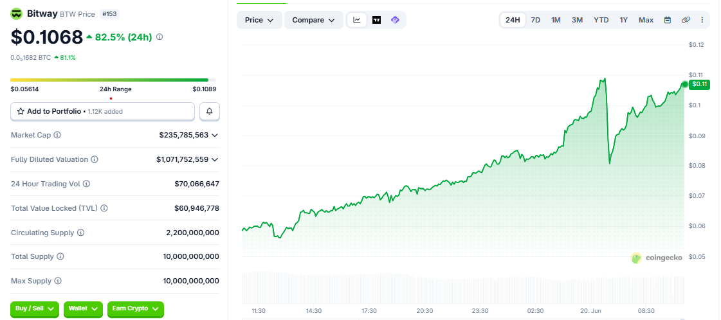
Task: Open the Buy / Sell dropdown
Action: [x=35, y=309]
